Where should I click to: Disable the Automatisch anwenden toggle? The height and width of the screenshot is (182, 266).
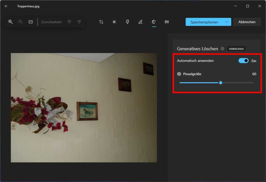[243, 61]
